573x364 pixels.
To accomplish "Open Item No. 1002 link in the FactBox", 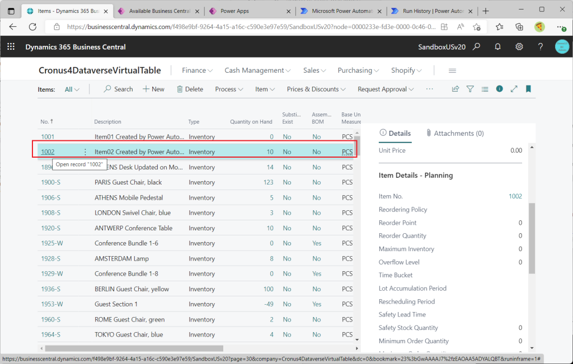I will 515,196.
